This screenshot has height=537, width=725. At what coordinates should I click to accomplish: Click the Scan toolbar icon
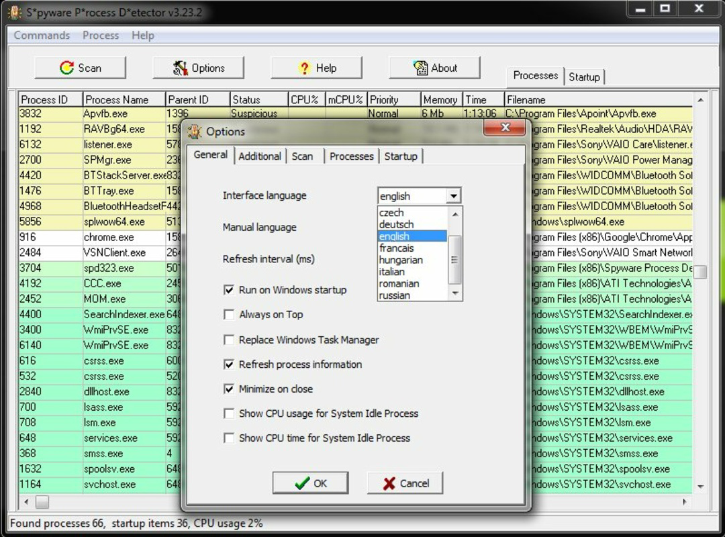click(66, 67)
